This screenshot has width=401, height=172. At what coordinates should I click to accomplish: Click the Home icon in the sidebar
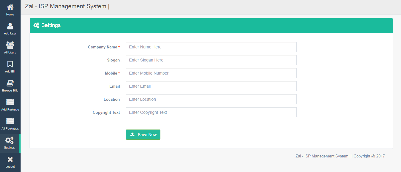[10, 7]
